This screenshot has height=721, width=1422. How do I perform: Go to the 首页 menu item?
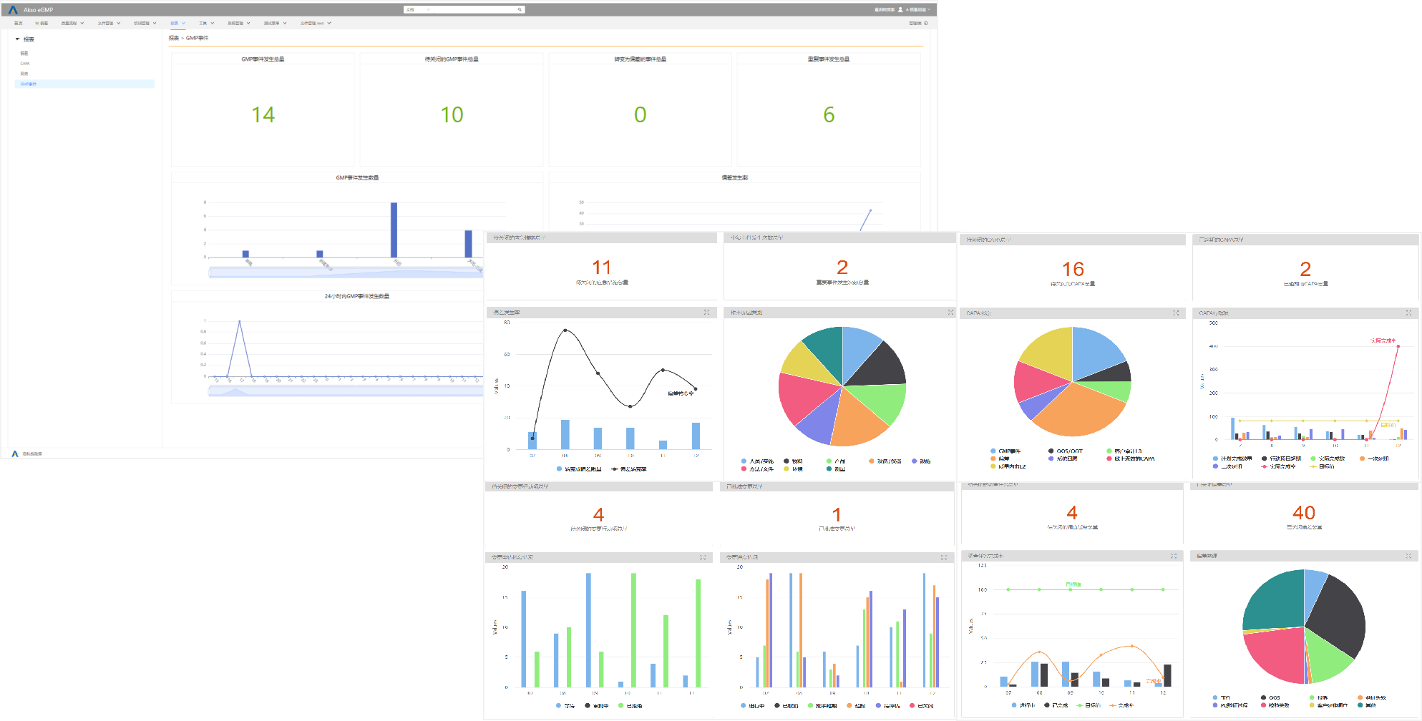coord(18,23)
